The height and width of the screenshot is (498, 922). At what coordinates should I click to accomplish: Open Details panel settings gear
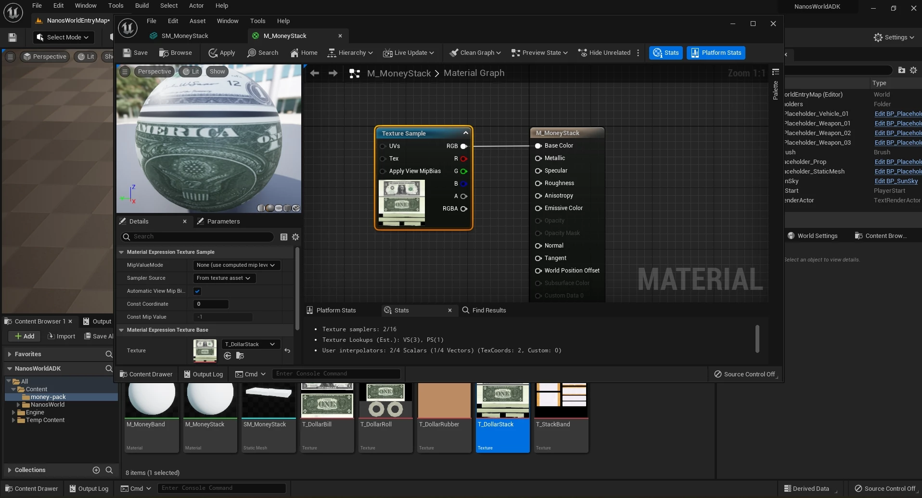[295, 237]
